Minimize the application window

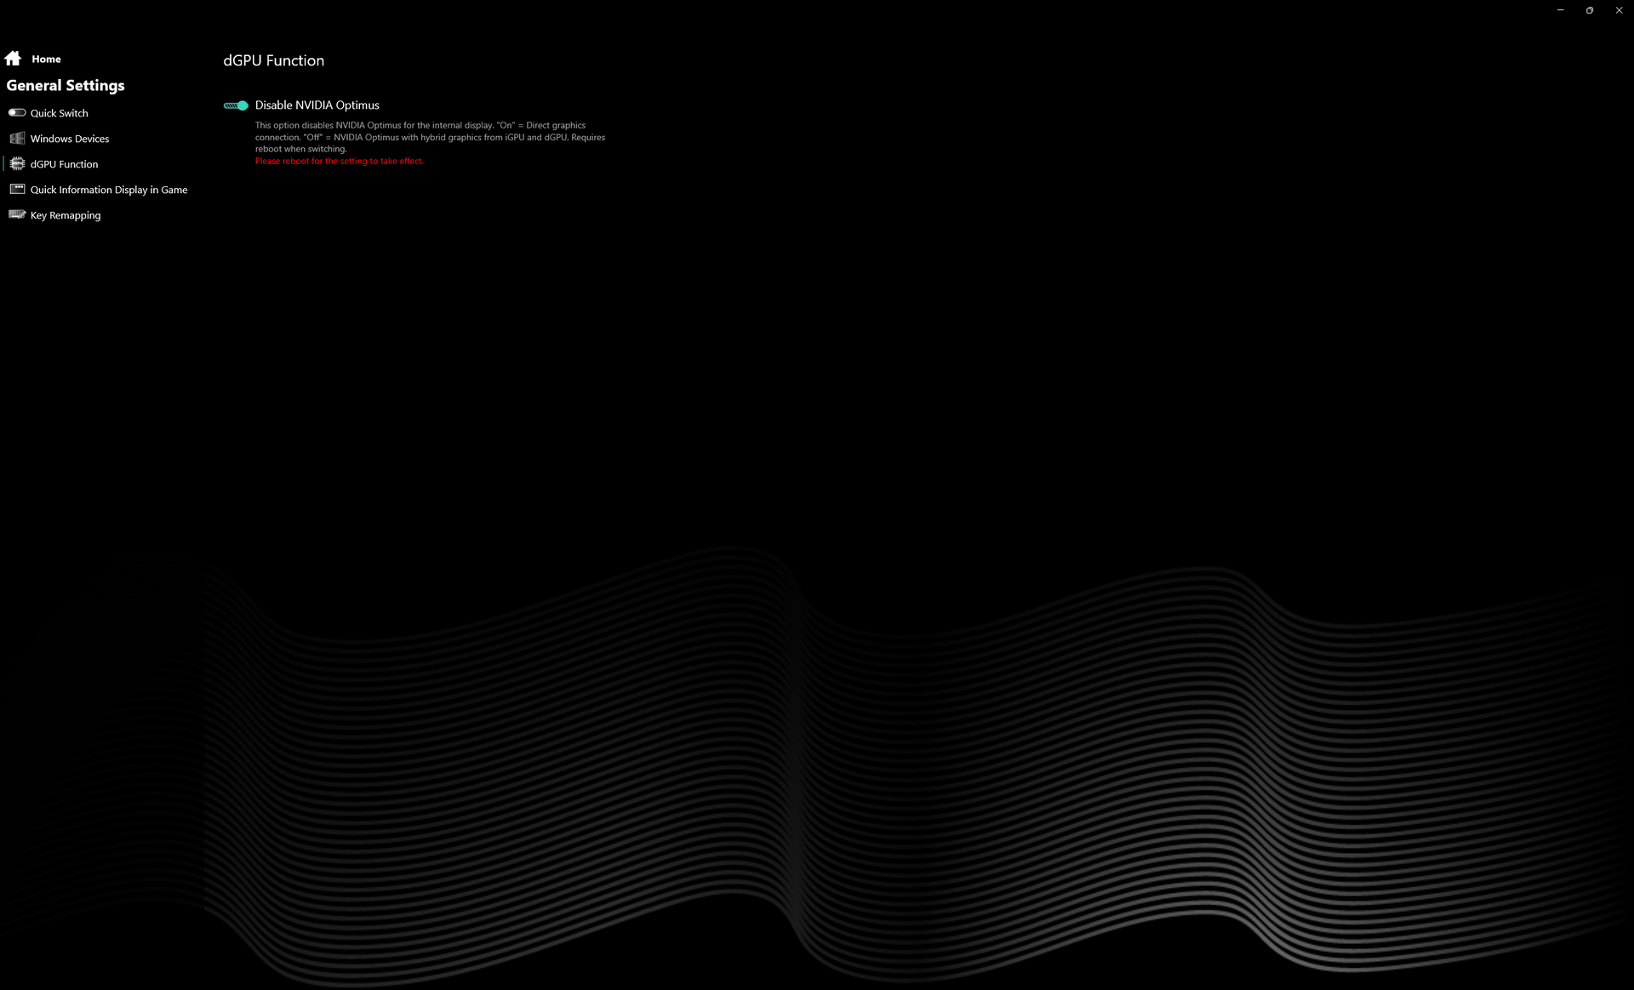pyautogui.click(x=1560, y=10)
